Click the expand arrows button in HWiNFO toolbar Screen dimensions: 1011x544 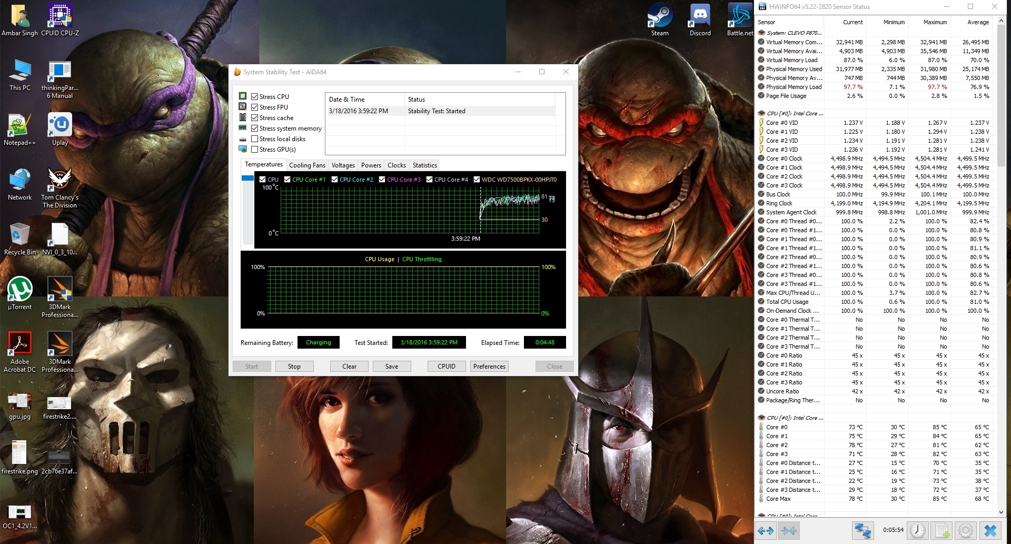click(766, 530)
